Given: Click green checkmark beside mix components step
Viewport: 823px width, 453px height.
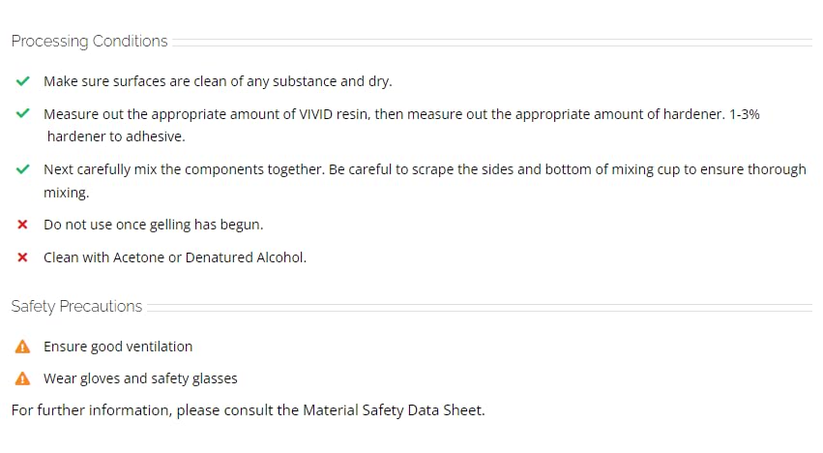Looking at the screenshot, I should point(22,169).
